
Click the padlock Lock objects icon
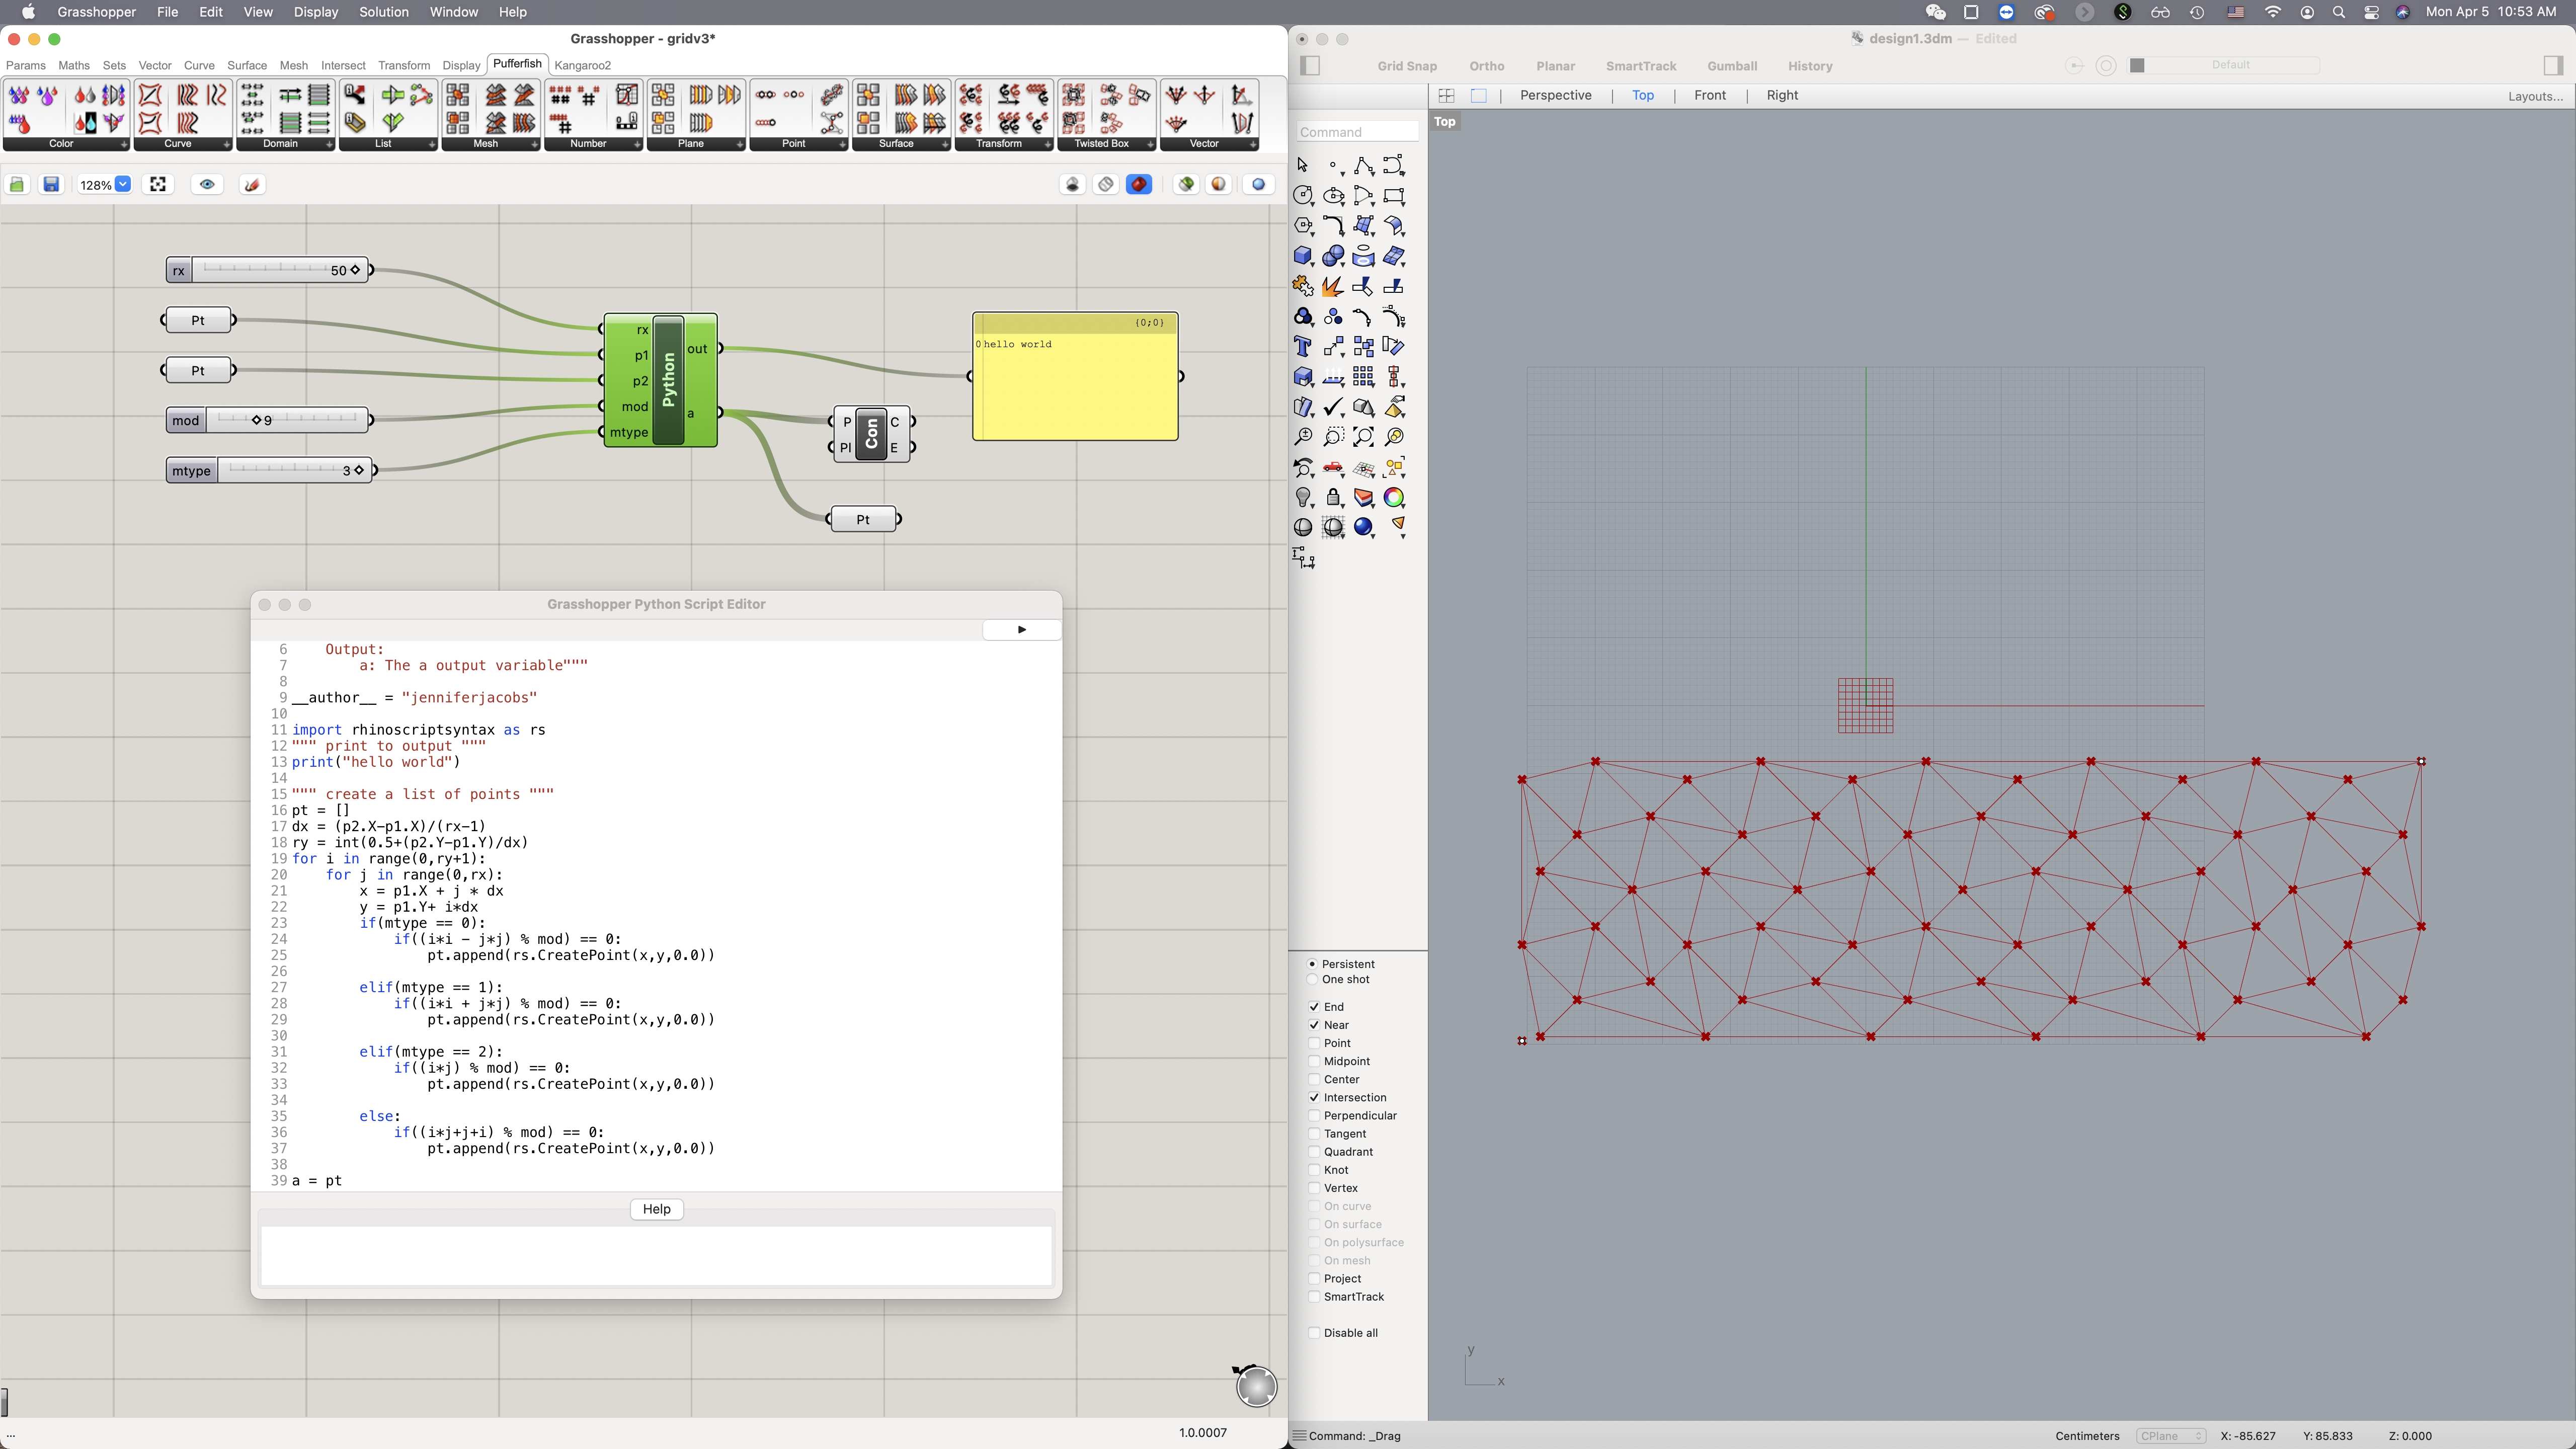coord(1333,497)
